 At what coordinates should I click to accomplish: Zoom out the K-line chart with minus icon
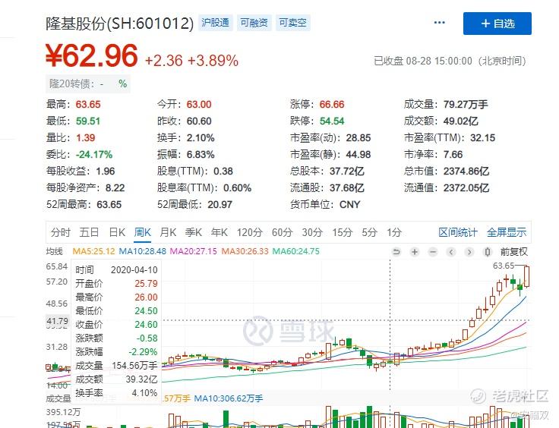click(433, 252)
